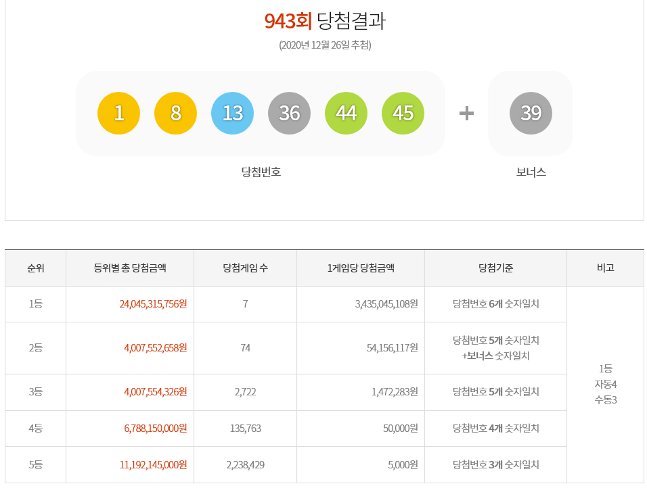
Task: Click the 943회 당첨결과 title
Action: pyautogui.click(x=325, y=21)
